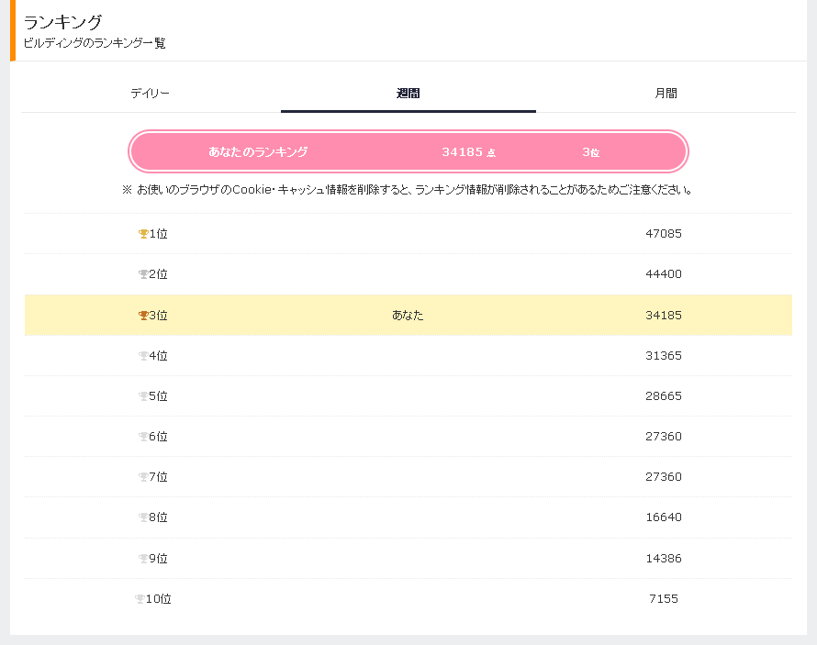Image resolution: width=817 pixels, height=645 pixels.
Task: Click the 47085 score in first place
Action: [663, 234]
